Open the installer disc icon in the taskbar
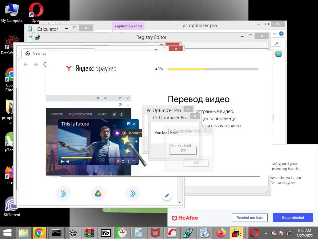The image size is (318, 239). (x=205, y=233)
